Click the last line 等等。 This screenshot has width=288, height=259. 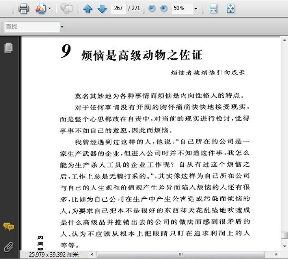[70, 246]
